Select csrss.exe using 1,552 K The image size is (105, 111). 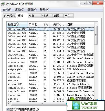pos(50,73)
